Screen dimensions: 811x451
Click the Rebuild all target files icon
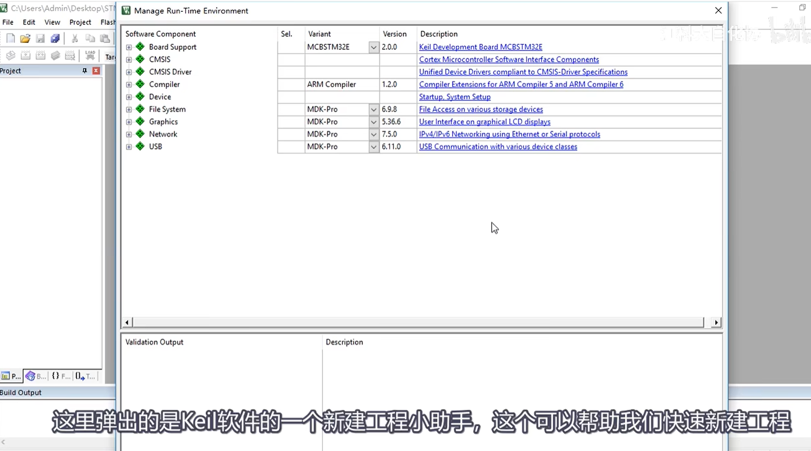41,56
